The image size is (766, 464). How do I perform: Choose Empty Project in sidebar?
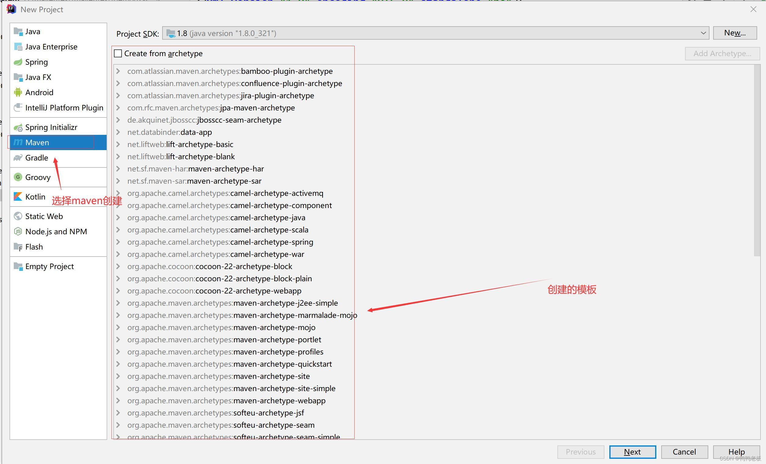(49, 267)
